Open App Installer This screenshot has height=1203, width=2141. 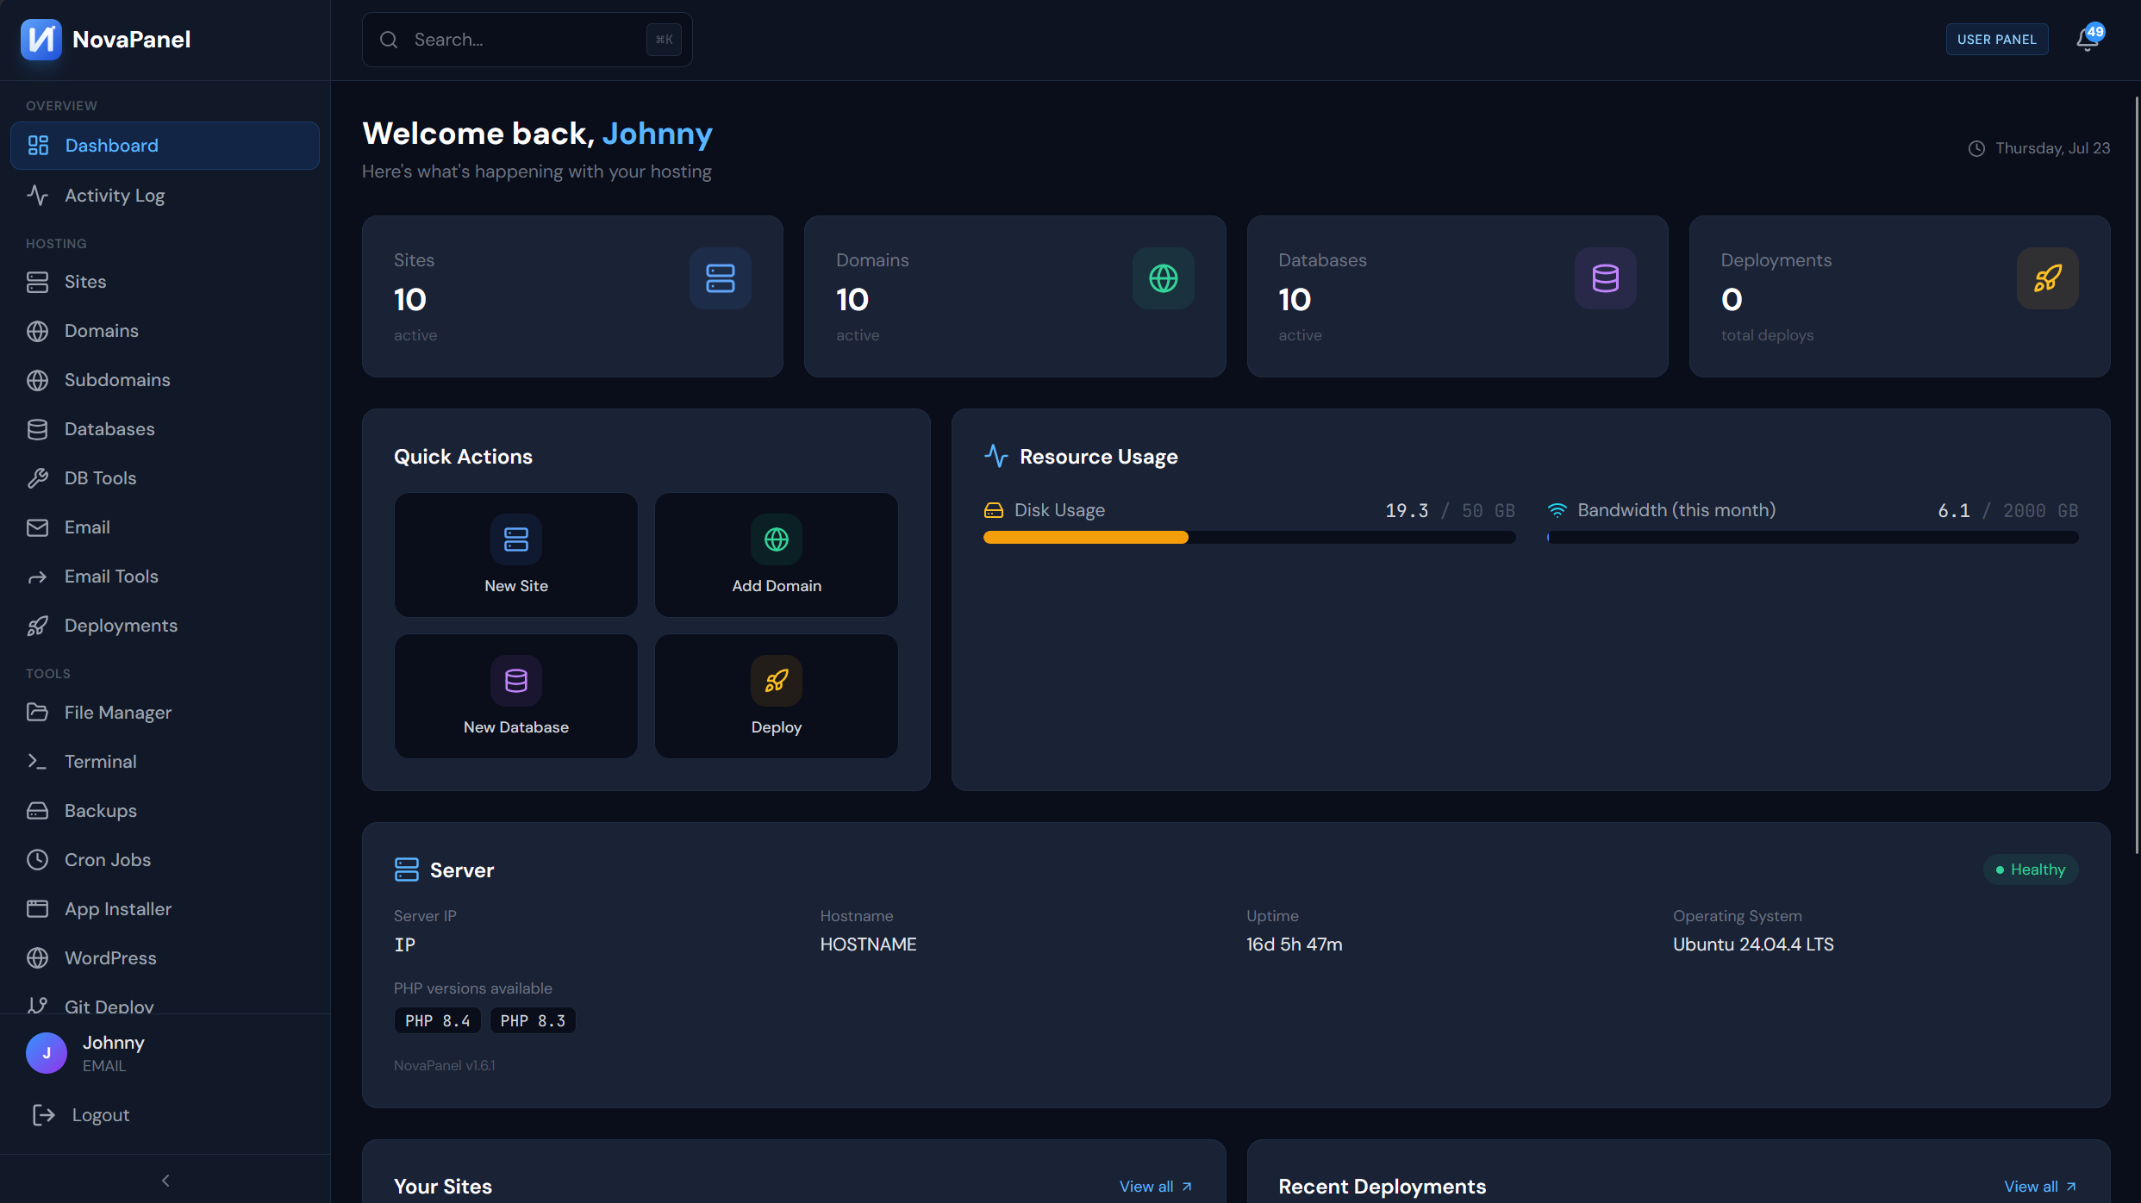165,909
